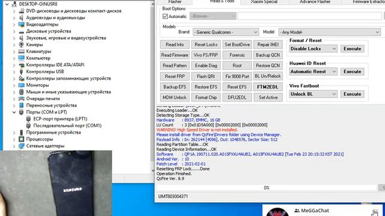Click the storage controllers icon
Image resolution: width=385 pixels, height=216 pixels.
click(x=22, y=79)
